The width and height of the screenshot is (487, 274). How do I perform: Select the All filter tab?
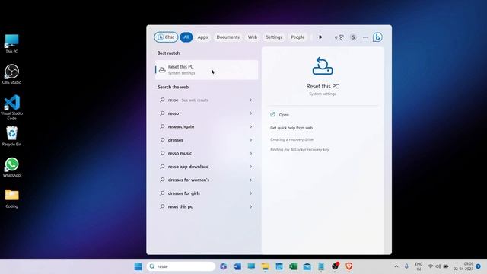(186, 37)
